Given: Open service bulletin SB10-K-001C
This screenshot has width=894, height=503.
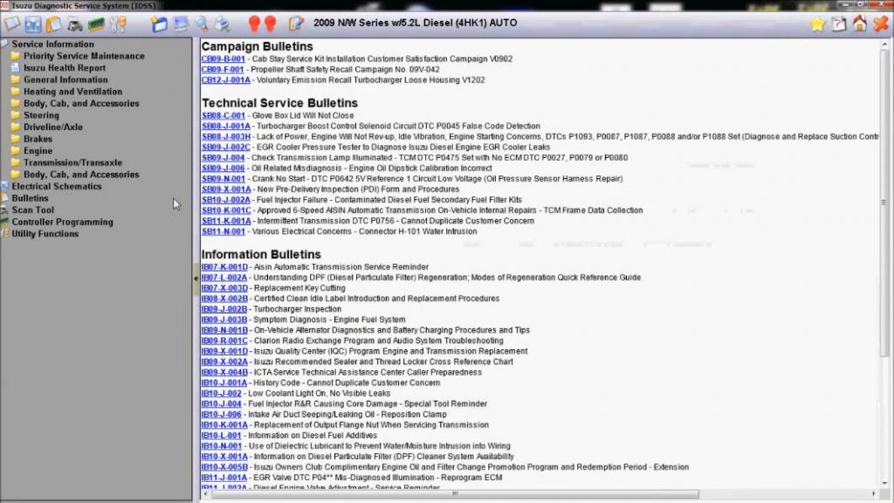Looking at the screenshot, I should (226, 210).
